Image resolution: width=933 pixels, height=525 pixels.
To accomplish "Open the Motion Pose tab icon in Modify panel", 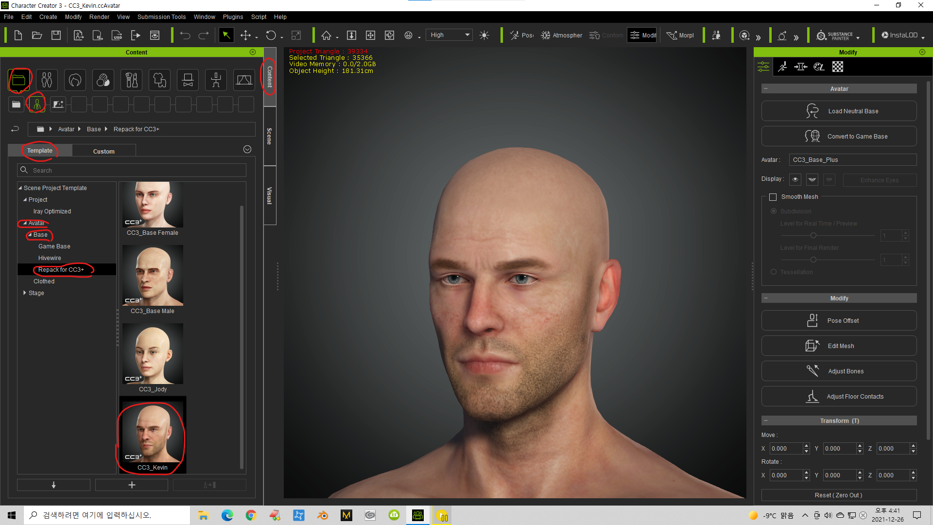I will click(782, 67).
